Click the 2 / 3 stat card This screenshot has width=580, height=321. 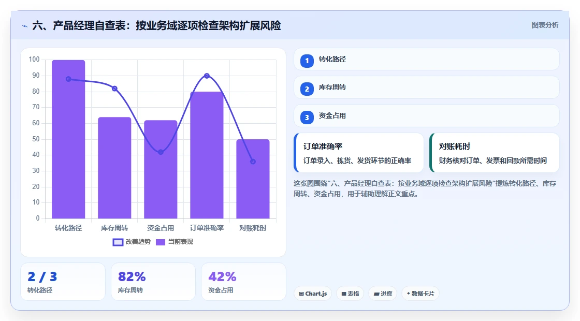(63, 282)
